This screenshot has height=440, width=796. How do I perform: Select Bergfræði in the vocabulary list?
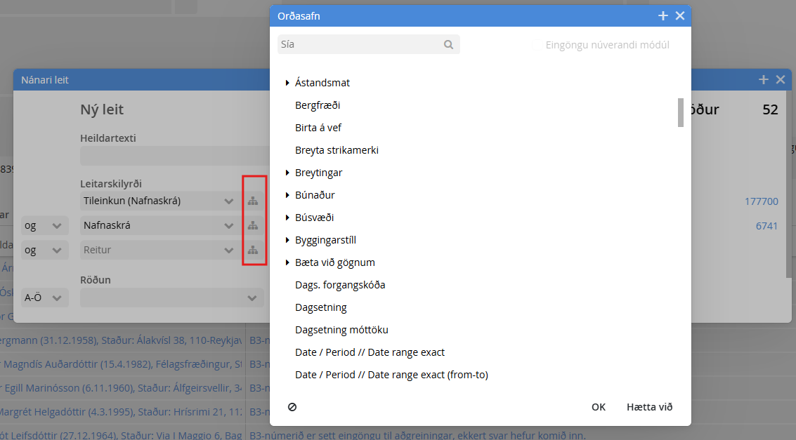(318, 105)
